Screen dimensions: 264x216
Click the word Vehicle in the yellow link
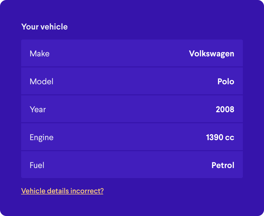pos(33,191)
